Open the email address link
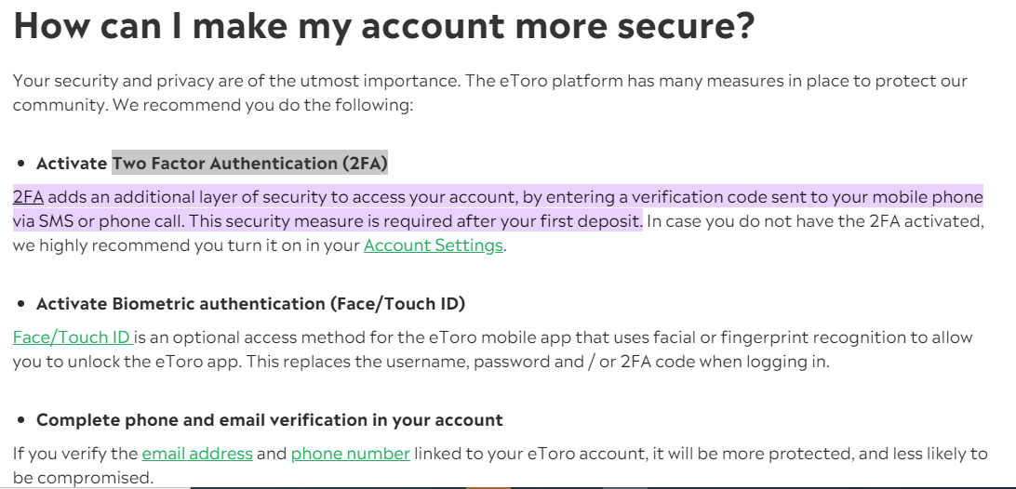The image size is (1016, 489). tap(197, 454)
